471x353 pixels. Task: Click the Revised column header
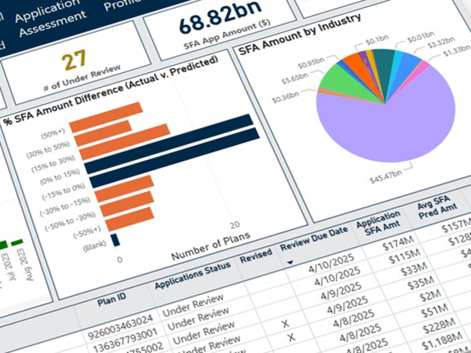pos(256,256)
